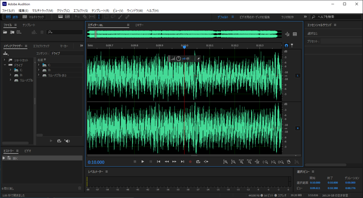Expand the ショートカット tree node
The width and height of the screenshot is (363, 198).
(x=4, y=60)
